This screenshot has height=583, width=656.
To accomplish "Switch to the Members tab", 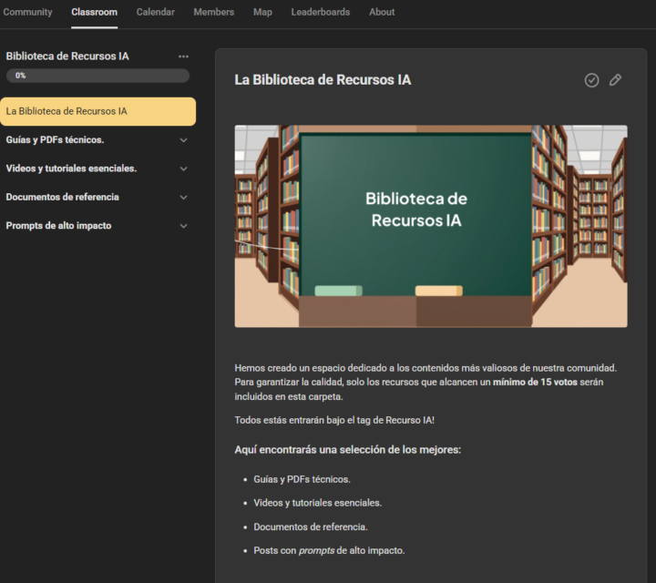I will click(x=214, y=12).
